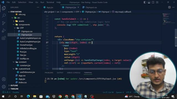The image size is (177, 99).
Task: Open constant.jsx file
Action: (25, 65)
